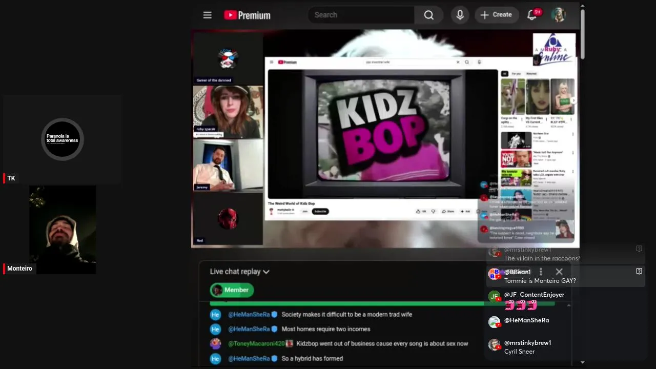Dismiss the @BBean1 message with X
Viewport: 656px width, 369px height.
(559, 272)
